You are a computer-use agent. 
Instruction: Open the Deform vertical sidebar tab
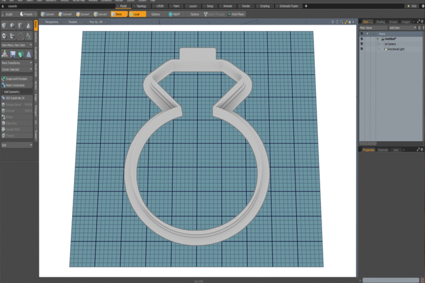click(x=36, y=37)
